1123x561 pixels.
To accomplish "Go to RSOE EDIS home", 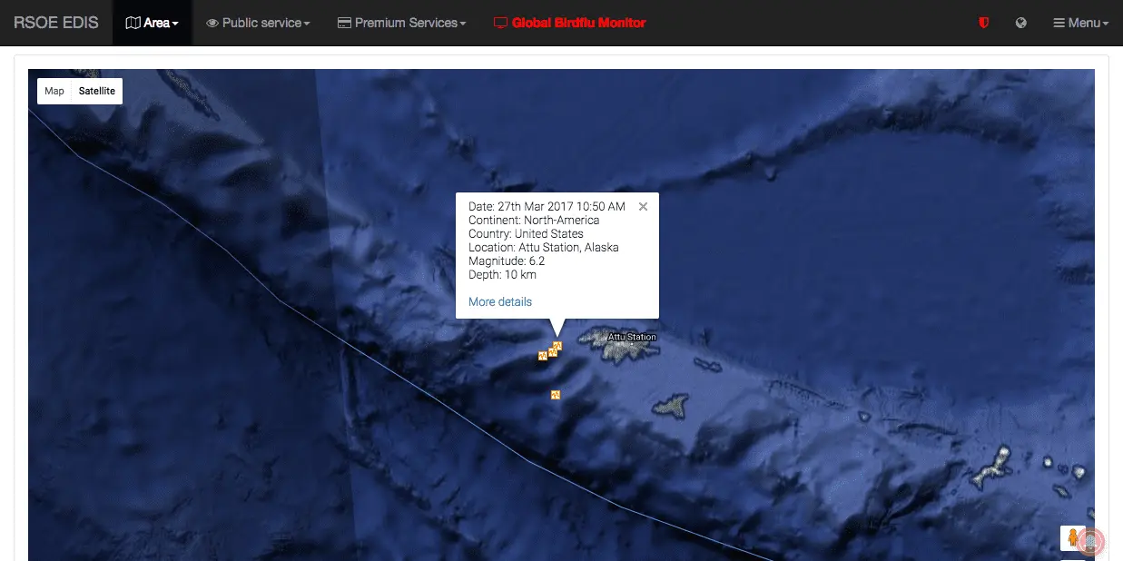I will (x=56, y=23).
